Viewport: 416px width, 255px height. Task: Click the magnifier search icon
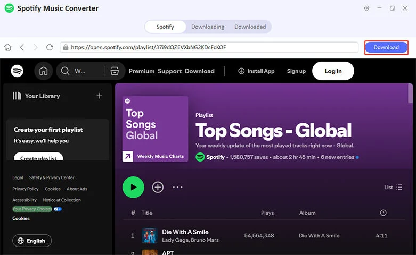click(x=65, y=71)
